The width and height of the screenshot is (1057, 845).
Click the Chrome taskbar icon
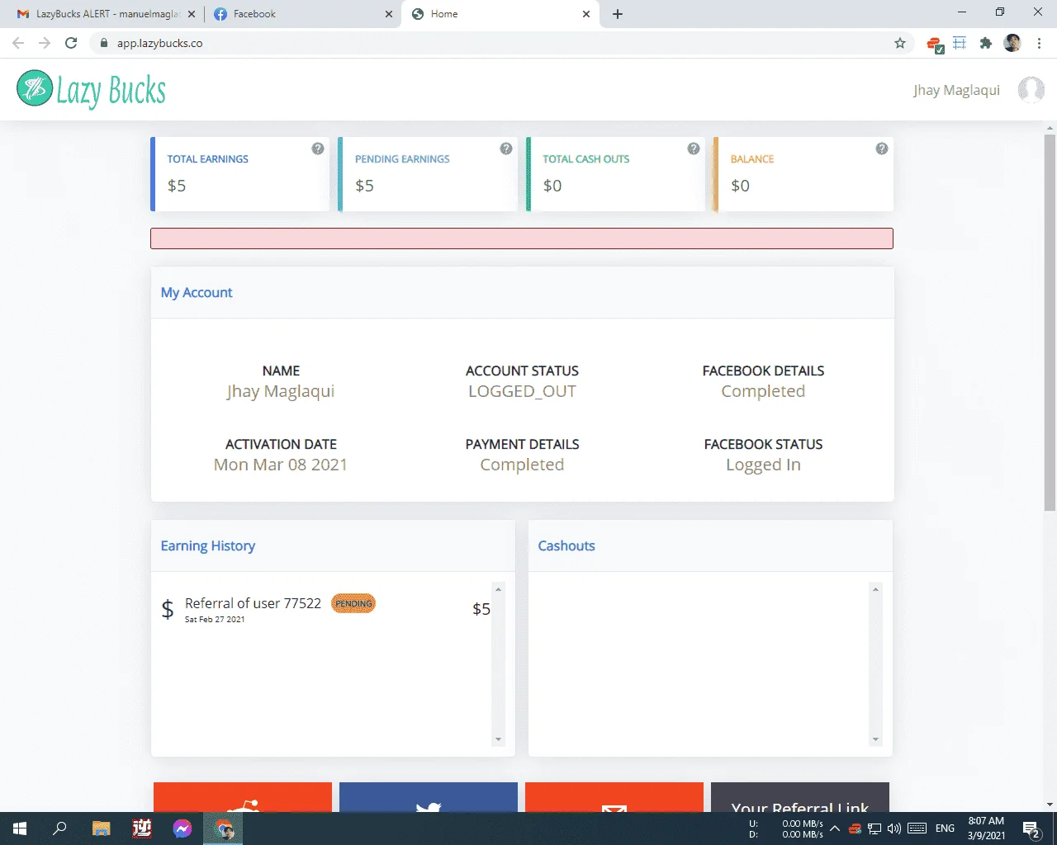224,828
